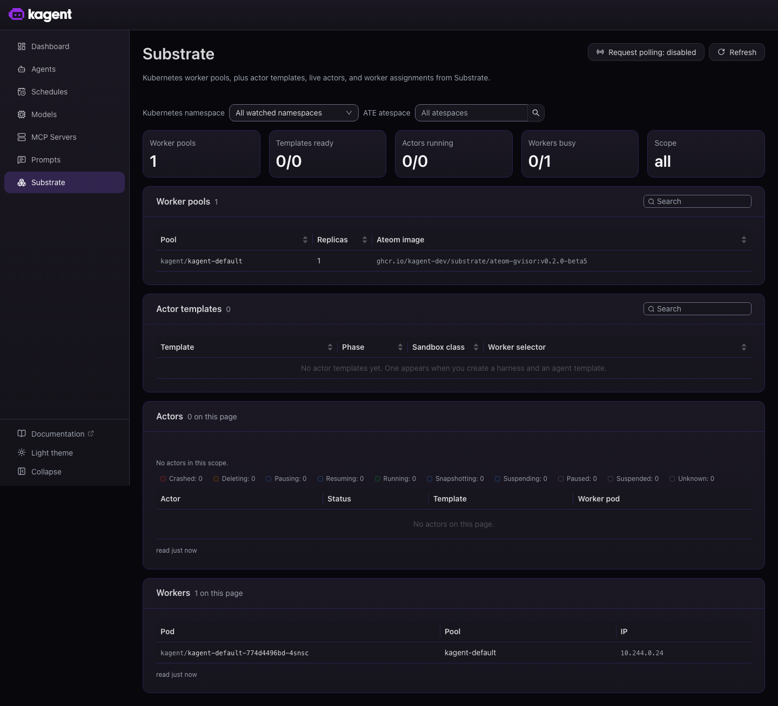Toggle Request polling: disabled button
The image size is (778, 706).
point(646,52)
